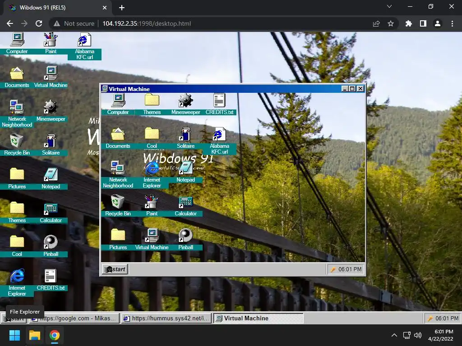Open Themes folder inside the Virtual Machine window
This screenshot has width=462, height=346.
pos(152,105)
